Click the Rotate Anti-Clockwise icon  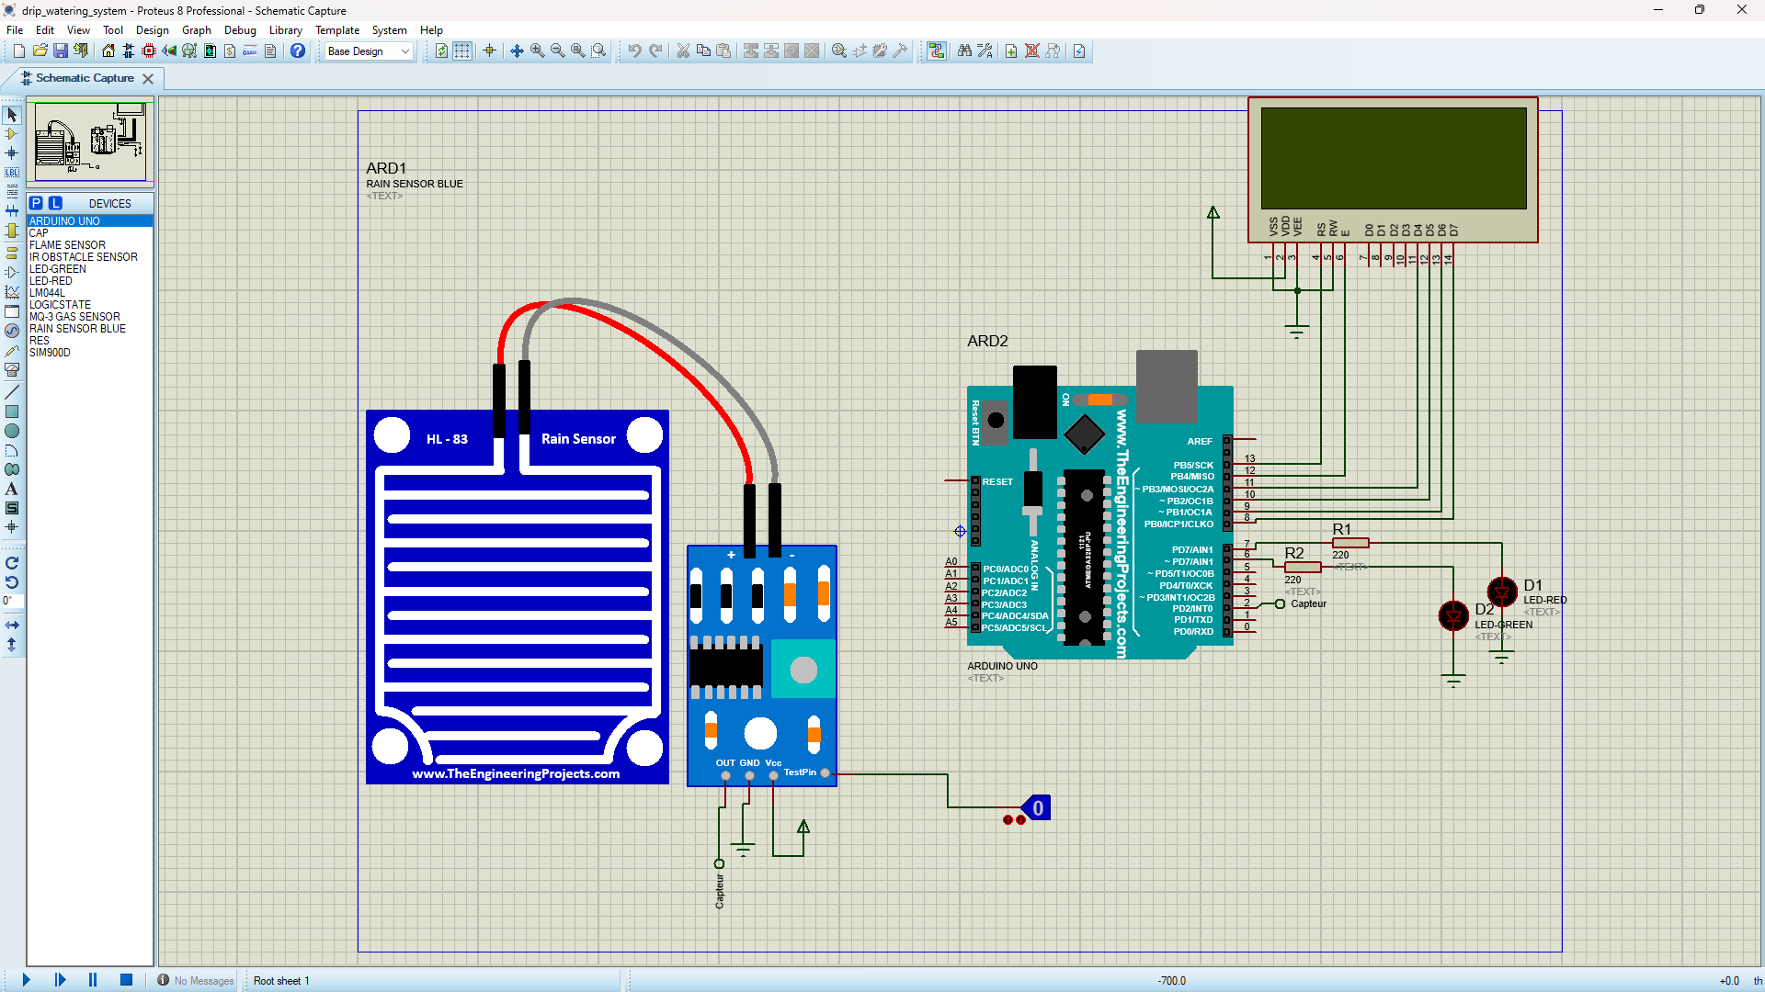(x=12, y=582)
